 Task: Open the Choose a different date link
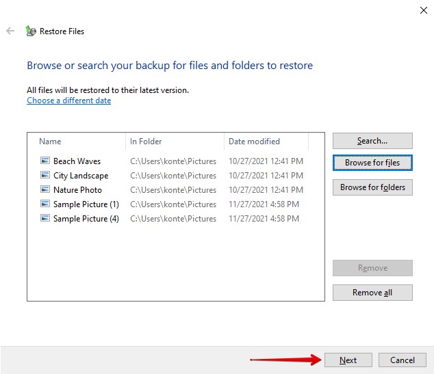pos(69,101)
